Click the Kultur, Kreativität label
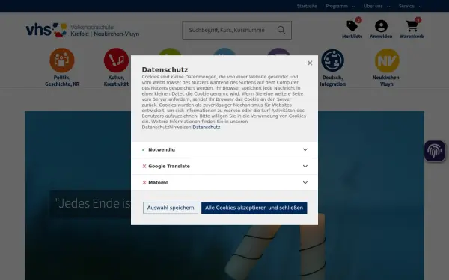Viewport: 449px width, 280px height. (116, 81)
